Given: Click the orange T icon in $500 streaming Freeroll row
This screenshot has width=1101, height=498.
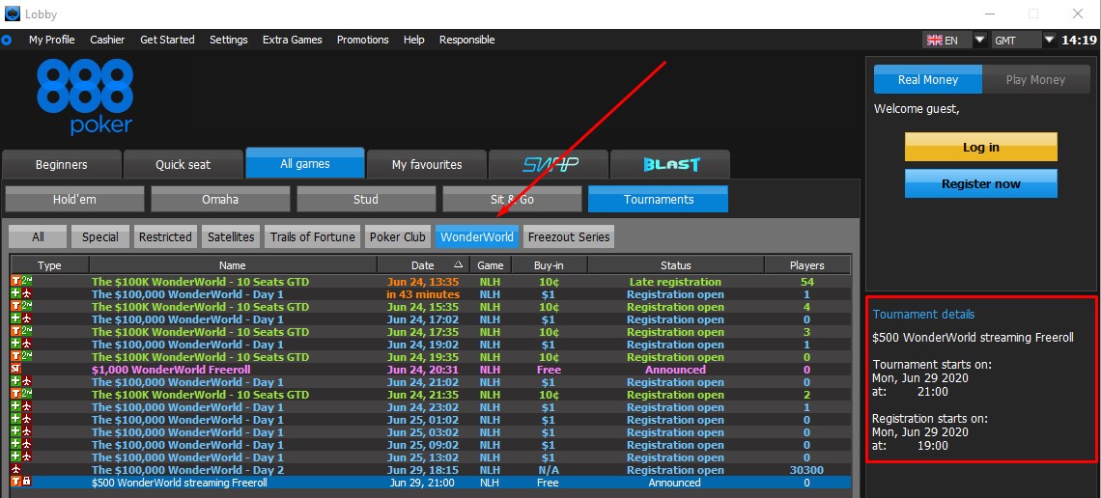Looking at the screenshot, I should 15,483.
